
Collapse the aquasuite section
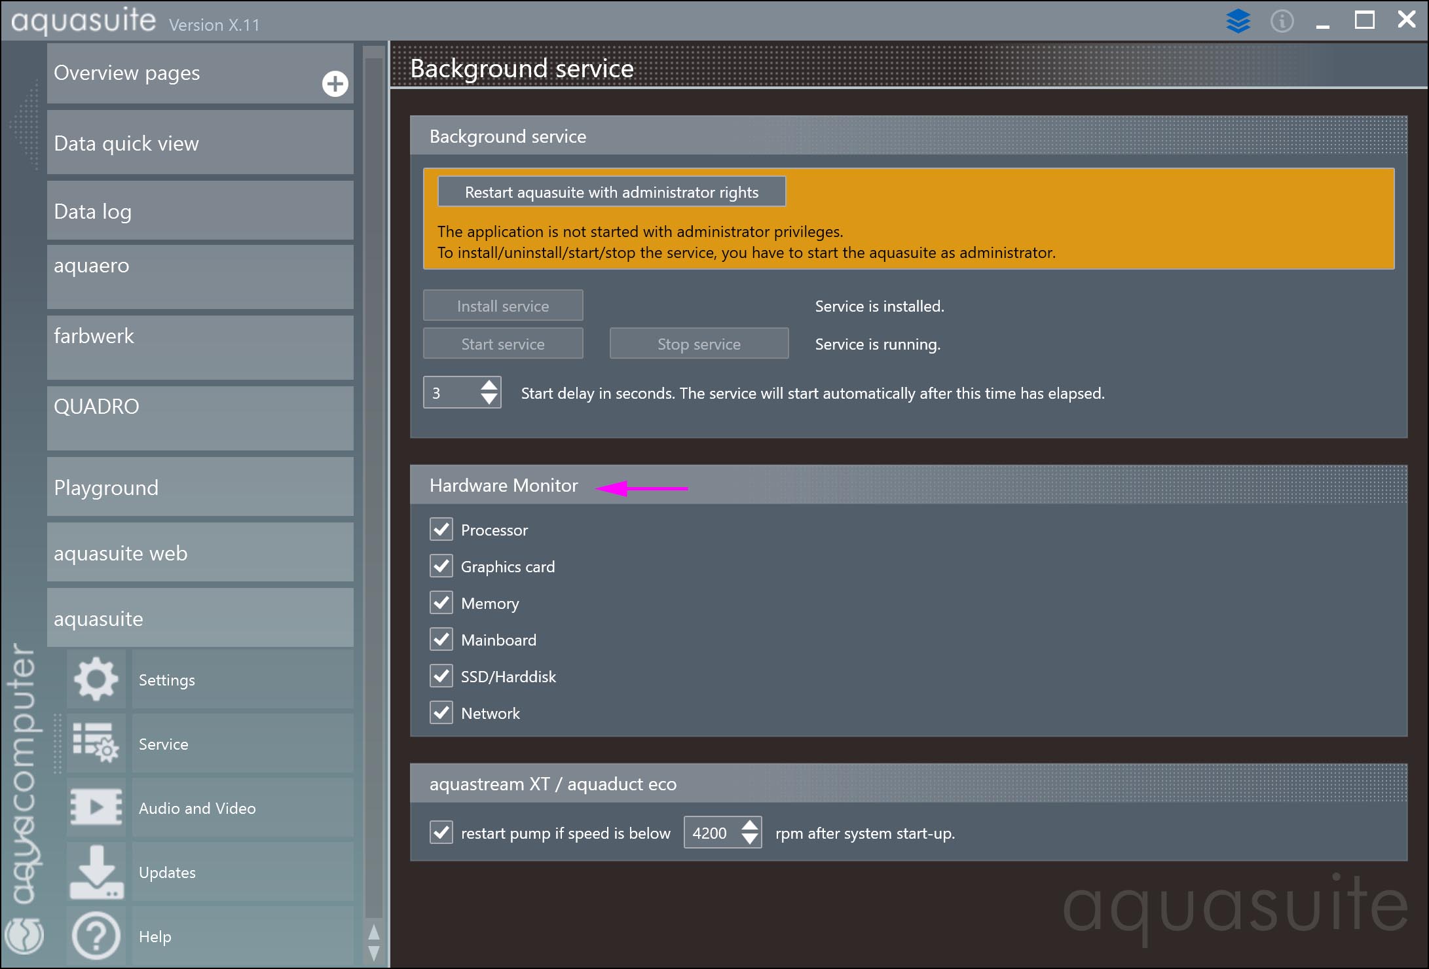(x=200, y=617)
